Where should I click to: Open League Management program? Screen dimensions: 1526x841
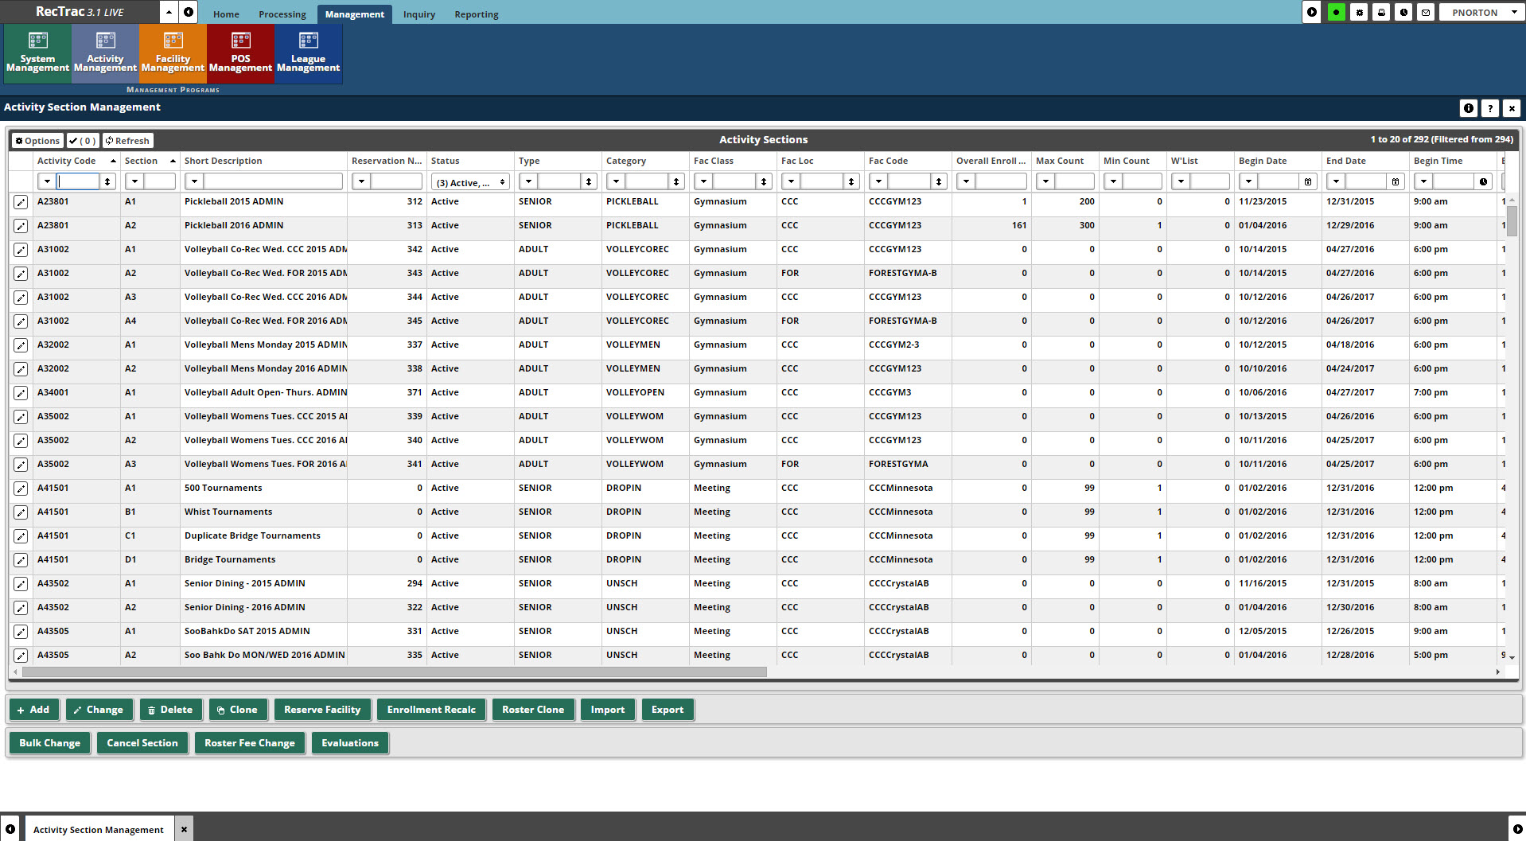point(308,53)
